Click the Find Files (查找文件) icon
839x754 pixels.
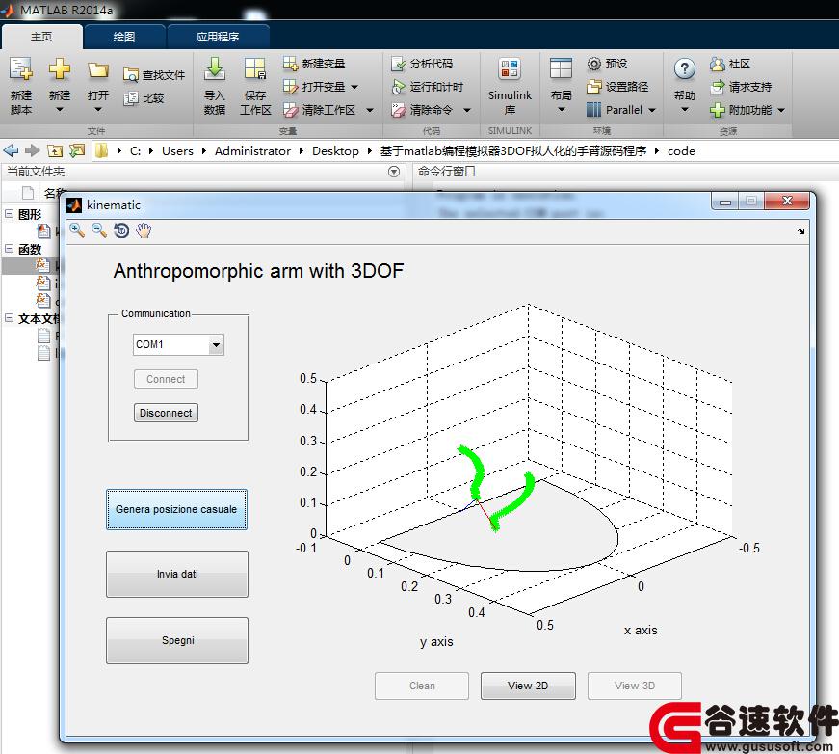[131, 75]
